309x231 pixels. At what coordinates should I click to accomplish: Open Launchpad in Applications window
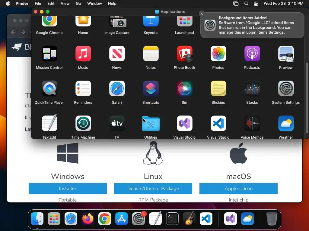(184, 21)
